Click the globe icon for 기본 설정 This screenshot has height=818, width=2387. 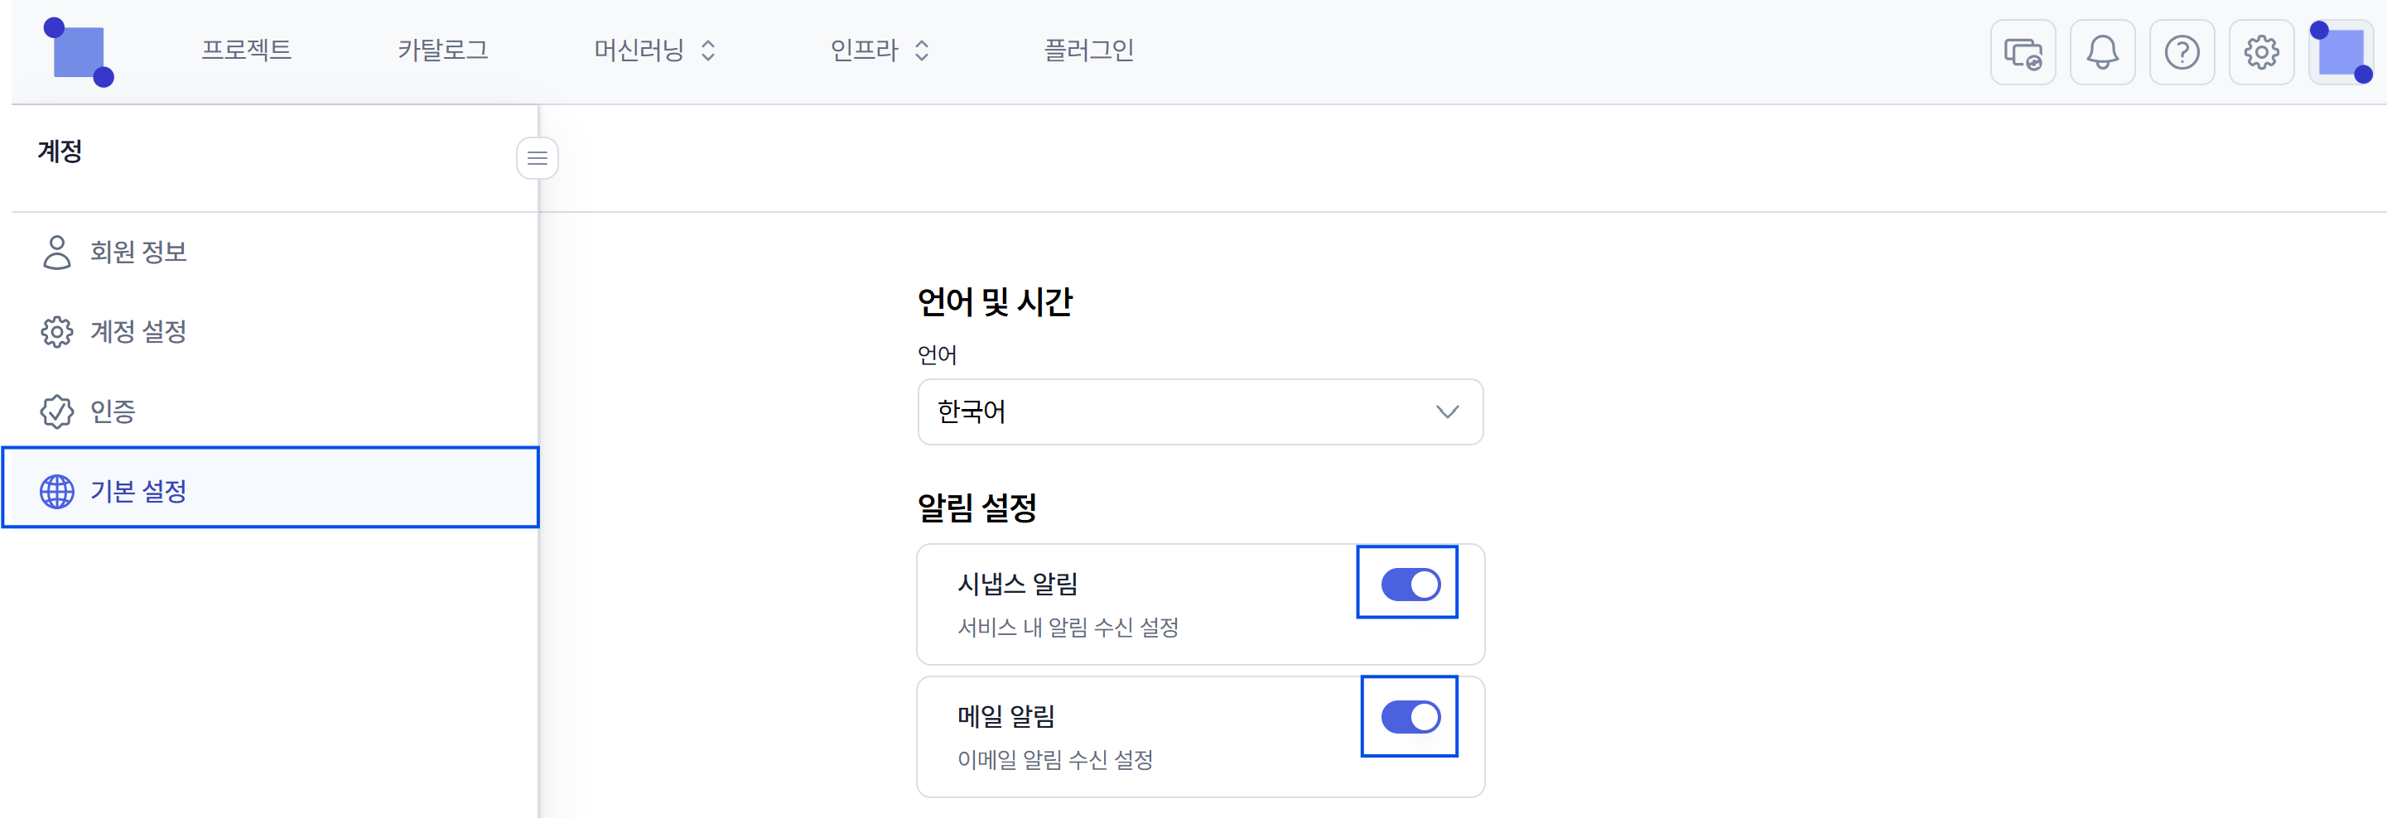coord(56,491)
